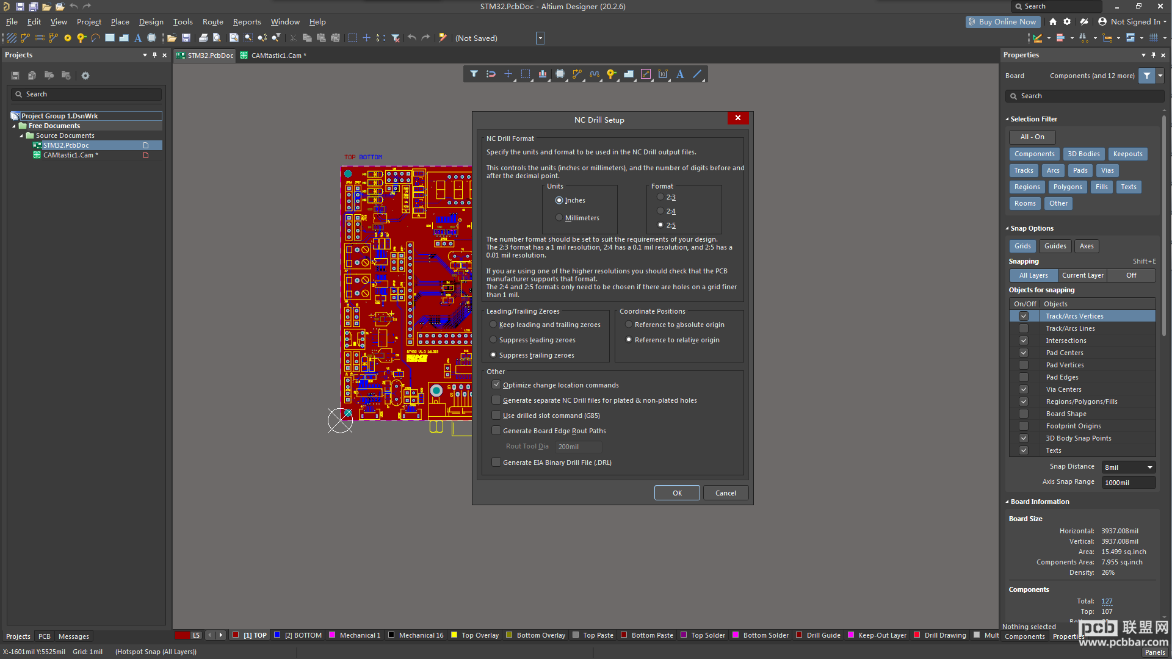This screenshot has height=659, width=1172.
Task: Enable separate NC Drill files for plated holes
Action: click(x=496, y=400)
